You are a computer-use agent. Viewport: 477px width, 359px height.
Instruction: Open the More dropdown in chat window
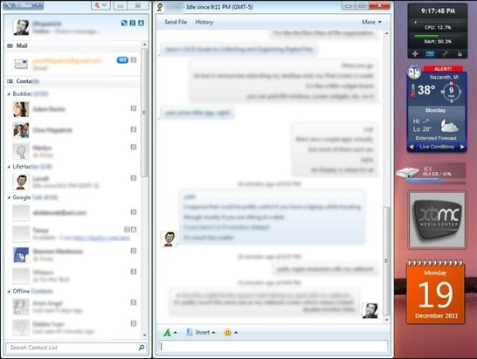(371, 22)
